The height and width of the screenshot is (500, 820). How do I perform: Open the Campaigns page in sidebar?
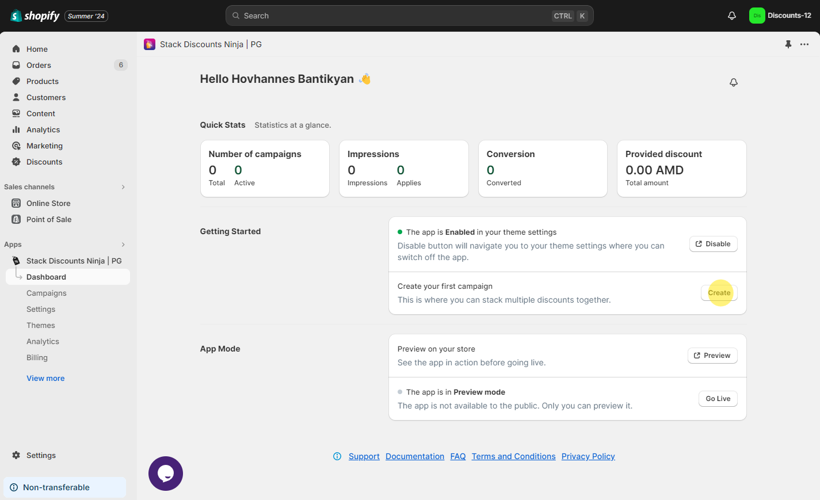(x=47, y=293)
